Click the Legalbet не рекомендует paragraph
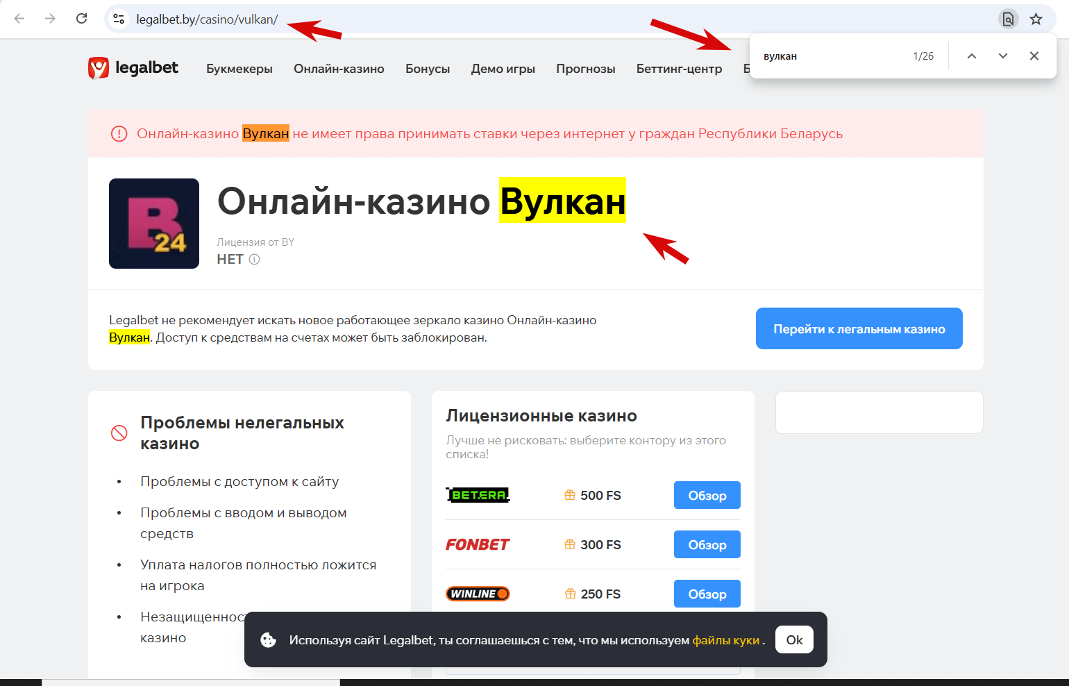 (353, 329)
